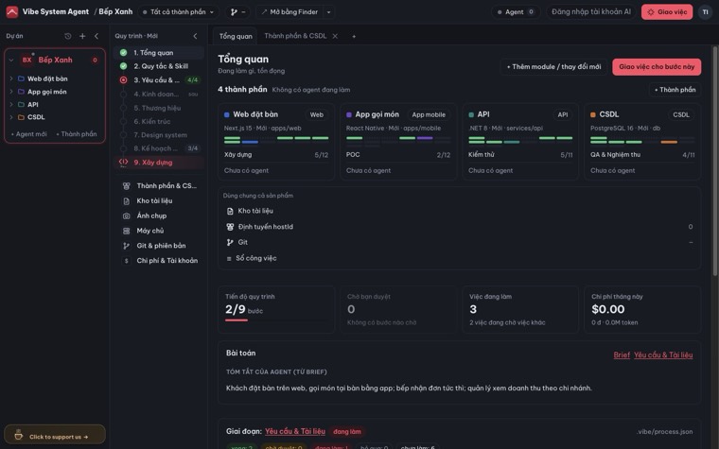This screenshot has width=719, height=449.
Task: Open the project history clock icon
Action: [68, 36]
